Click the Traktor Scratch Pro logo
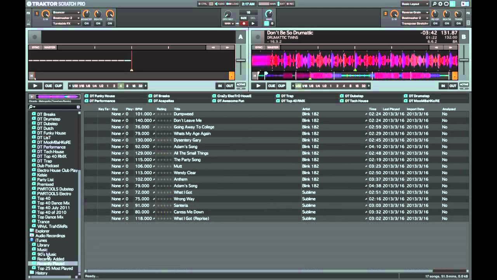The image size is (497, 280). [x=56, y=4]
